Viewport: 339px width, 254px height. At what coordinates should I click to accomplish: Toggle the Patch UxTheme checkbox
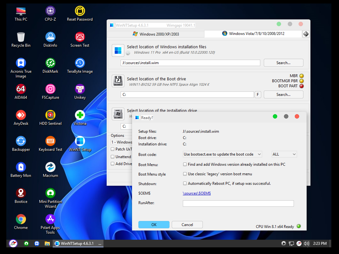[x=112, y=149]
